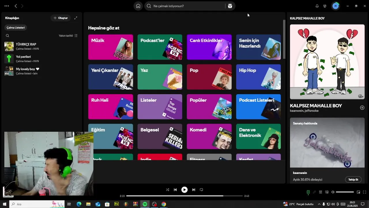
Task: Open the Ruh Hali category card
Action: 111,107
